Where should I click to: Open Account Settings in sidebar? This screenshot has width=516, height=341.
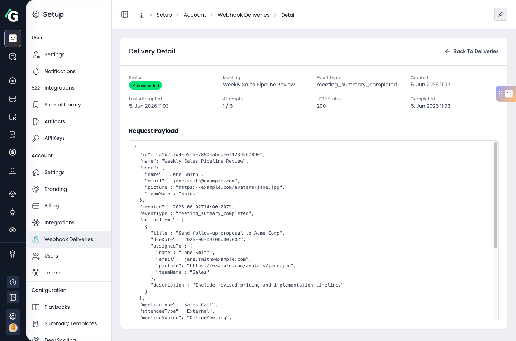[68, 172]
